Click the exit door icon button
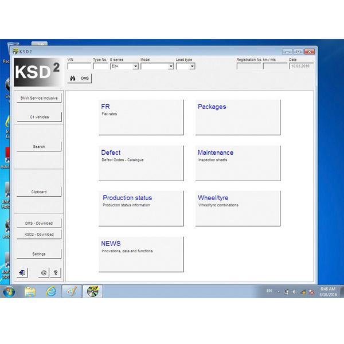Viewport: 344px width, 344px height. tap(22, 272)
